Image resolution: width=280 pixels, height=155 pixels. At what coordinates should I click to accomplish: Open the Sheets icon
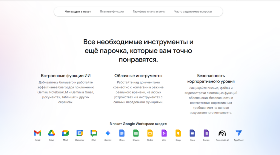coord(136,133)
